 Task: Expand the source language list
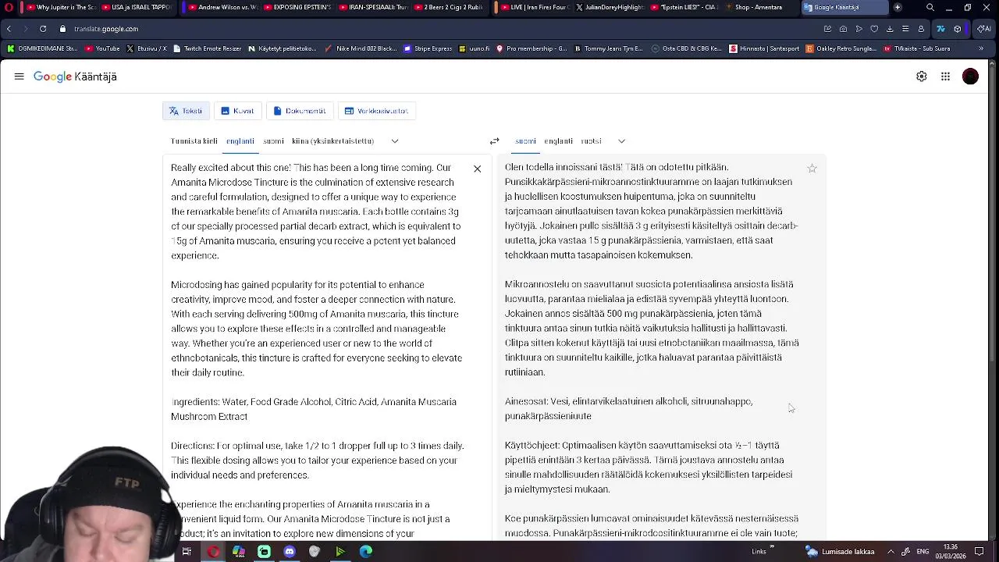click(x=395, y=141)
